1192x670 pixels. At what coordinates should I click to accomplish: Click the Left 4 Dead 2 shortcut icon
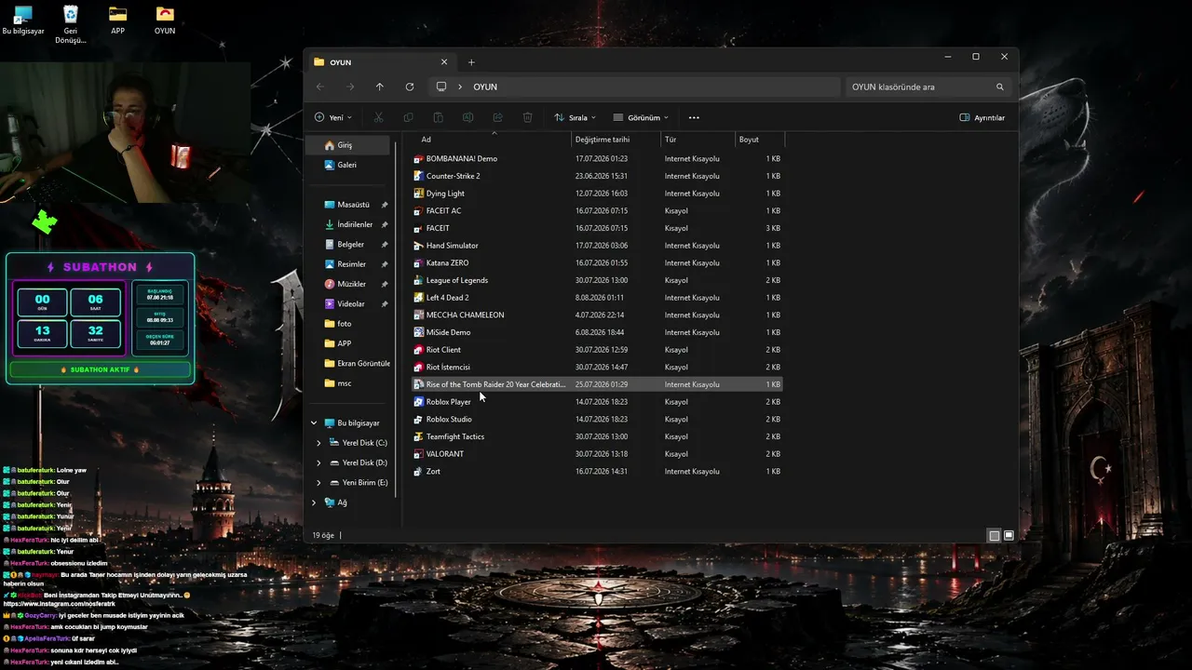[x=419, y=298]
